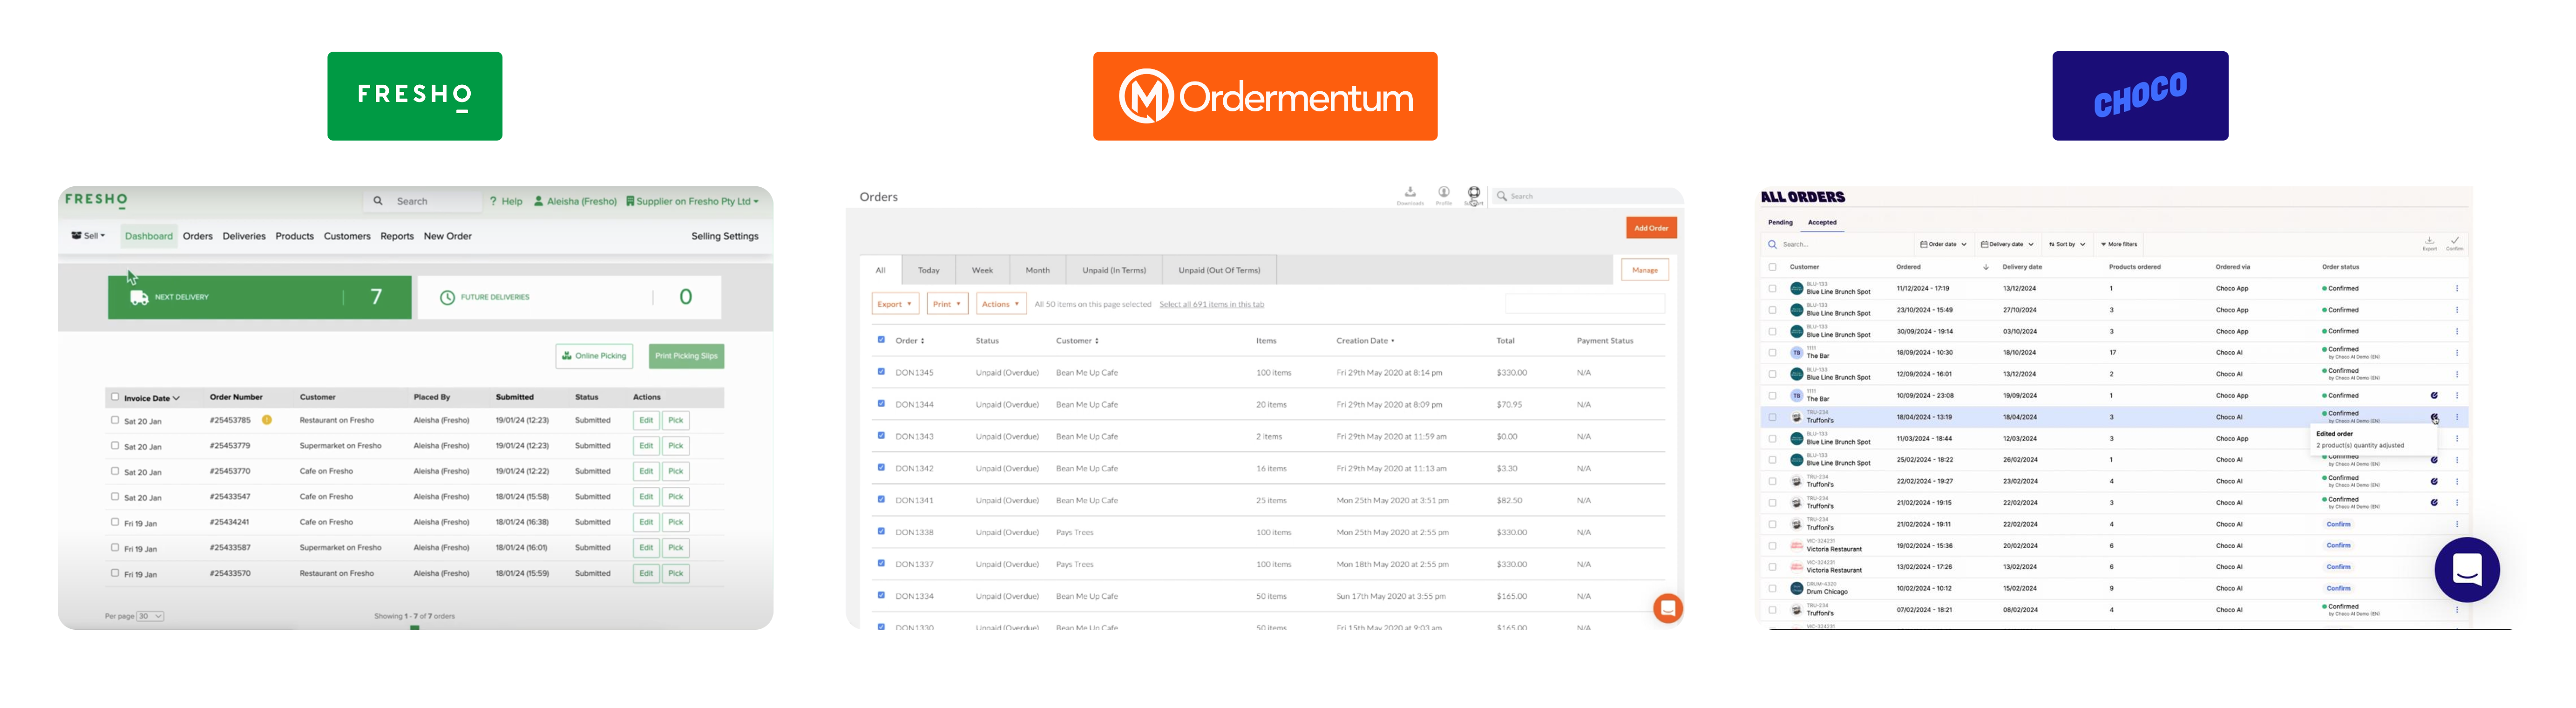2576x708 pixels.
Task: Toggle Fresho select-all Invoice Date checkbox
Action: pyautogui.click(x=115, y=397)
